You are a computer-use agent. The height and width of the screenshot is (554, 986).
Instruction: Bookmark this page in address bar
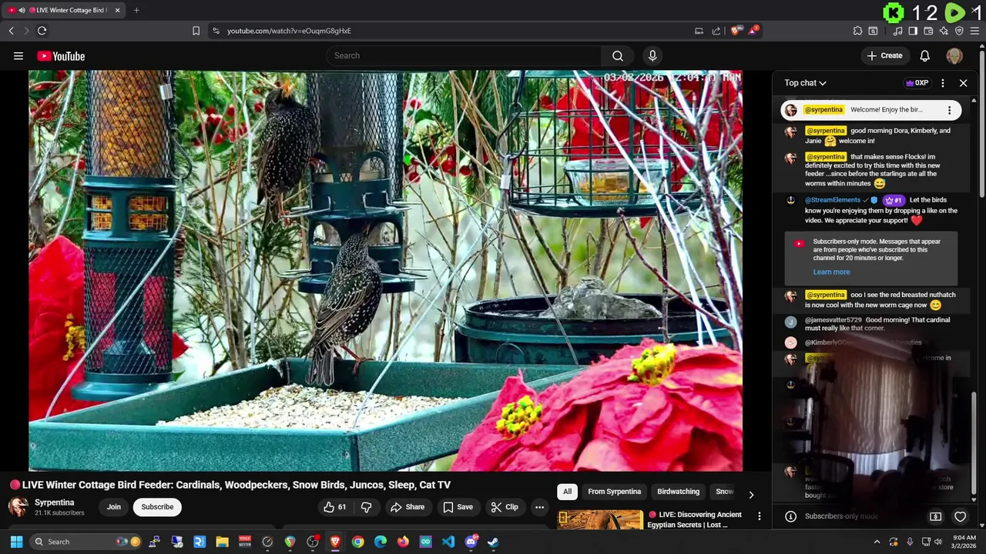[196, 31]
